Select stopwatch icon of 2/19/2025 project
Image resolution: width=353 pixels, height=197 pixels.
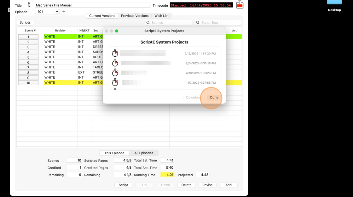115,53
